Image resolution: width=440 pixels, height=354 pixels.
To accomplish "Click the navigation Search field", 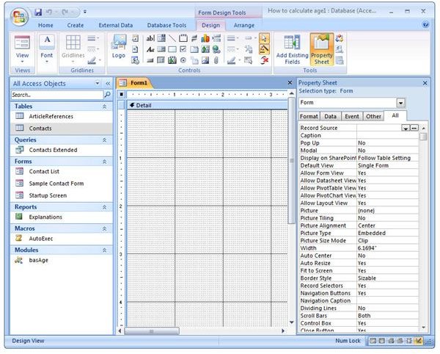I will pos(57,95).
